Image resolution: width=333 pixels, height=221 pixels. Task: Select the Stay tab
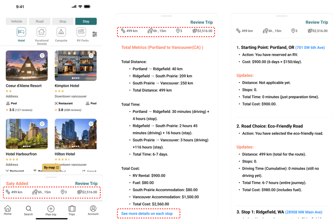86,21
